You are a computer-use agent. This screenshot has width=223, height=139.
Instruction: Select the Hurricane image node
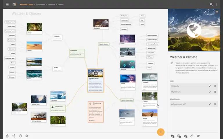tap(127, 117)
